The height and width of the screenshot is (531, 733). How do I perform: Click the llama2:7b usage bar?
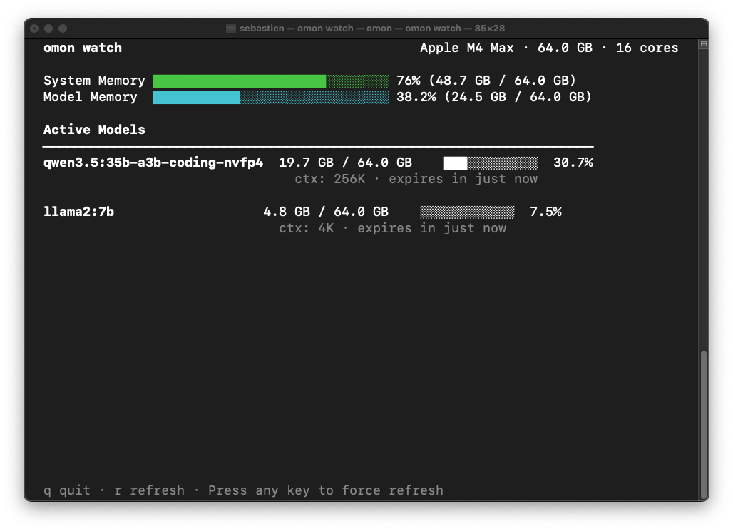click(467, 212)
